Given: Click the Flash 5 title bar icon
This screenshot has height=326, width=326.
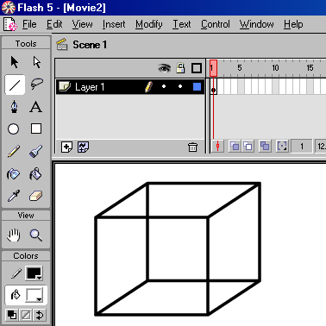Looking at the screenshot, I should pyautogui.click(x=9, y=8).
